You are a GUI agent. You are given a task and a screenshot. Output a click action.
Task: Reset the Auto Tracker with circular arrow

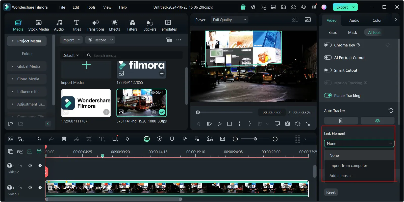point(391,111)
